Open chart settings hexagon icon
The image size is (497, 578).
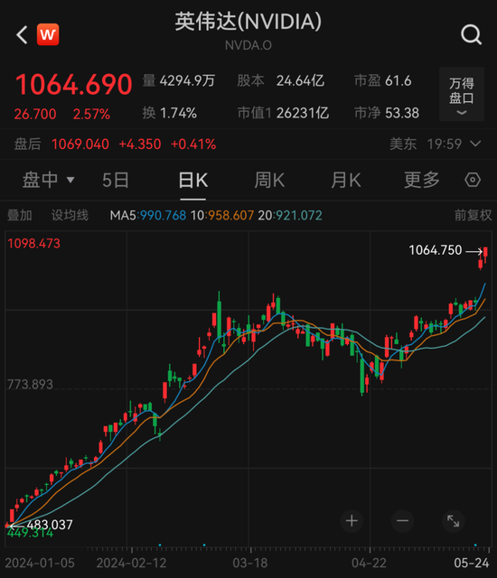[473, 180]
